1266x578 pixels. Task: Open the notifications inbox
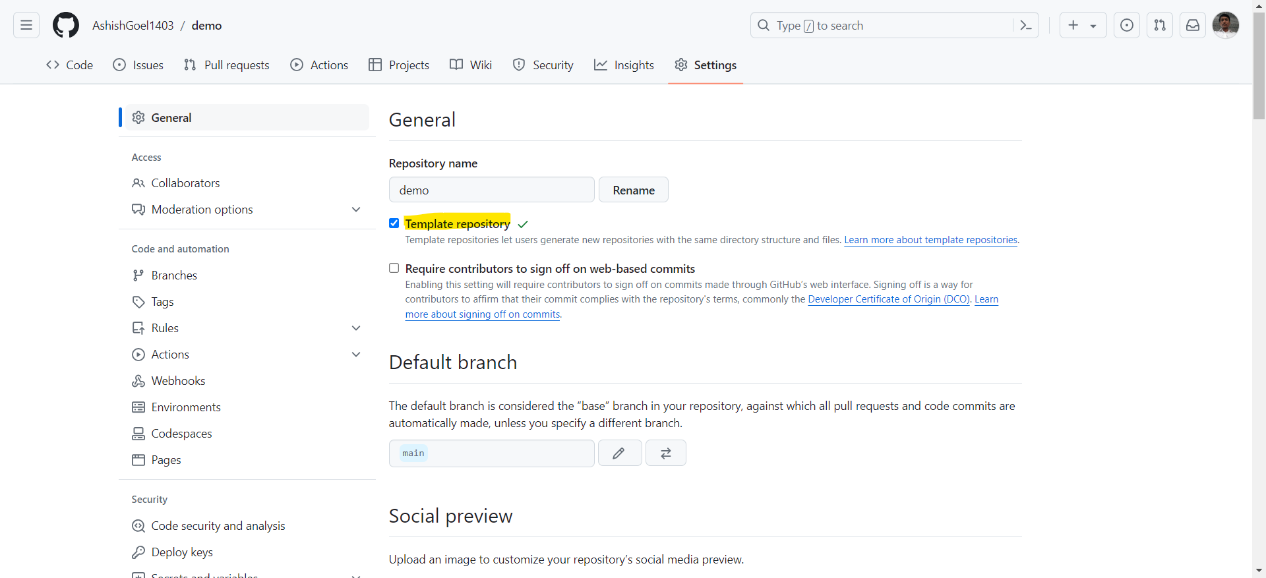point(1193,26)
